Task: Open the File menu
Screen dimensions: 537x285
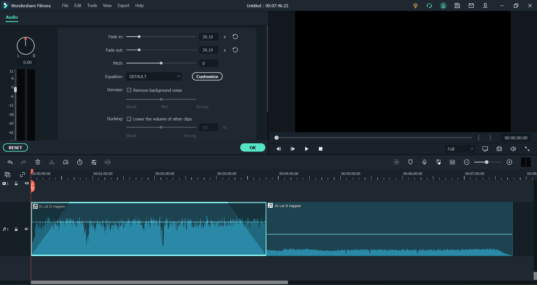Action: [x=65, y=6]
